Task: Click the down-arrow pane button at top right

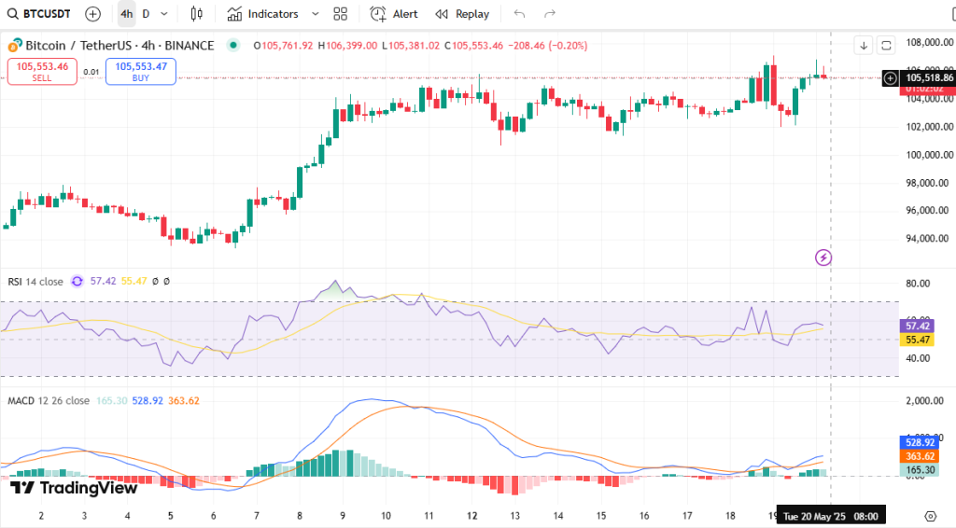Action: pyautogui.click(x=864, y=45)
